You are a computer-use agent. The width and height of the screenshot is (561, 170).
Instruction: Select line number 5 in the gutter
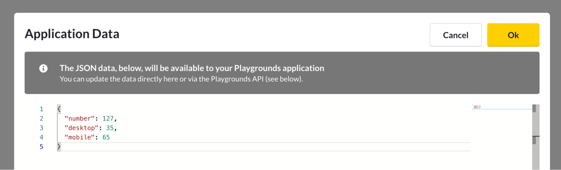click(x=42, y=147)
